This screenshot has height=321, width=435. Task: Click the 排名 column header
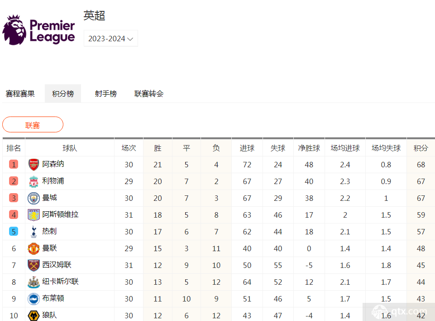click(x=14, y=148)
